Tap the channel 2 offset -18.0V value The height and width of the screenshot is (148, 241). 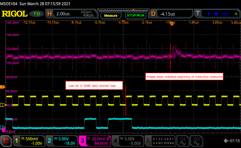tap(69, 143)
